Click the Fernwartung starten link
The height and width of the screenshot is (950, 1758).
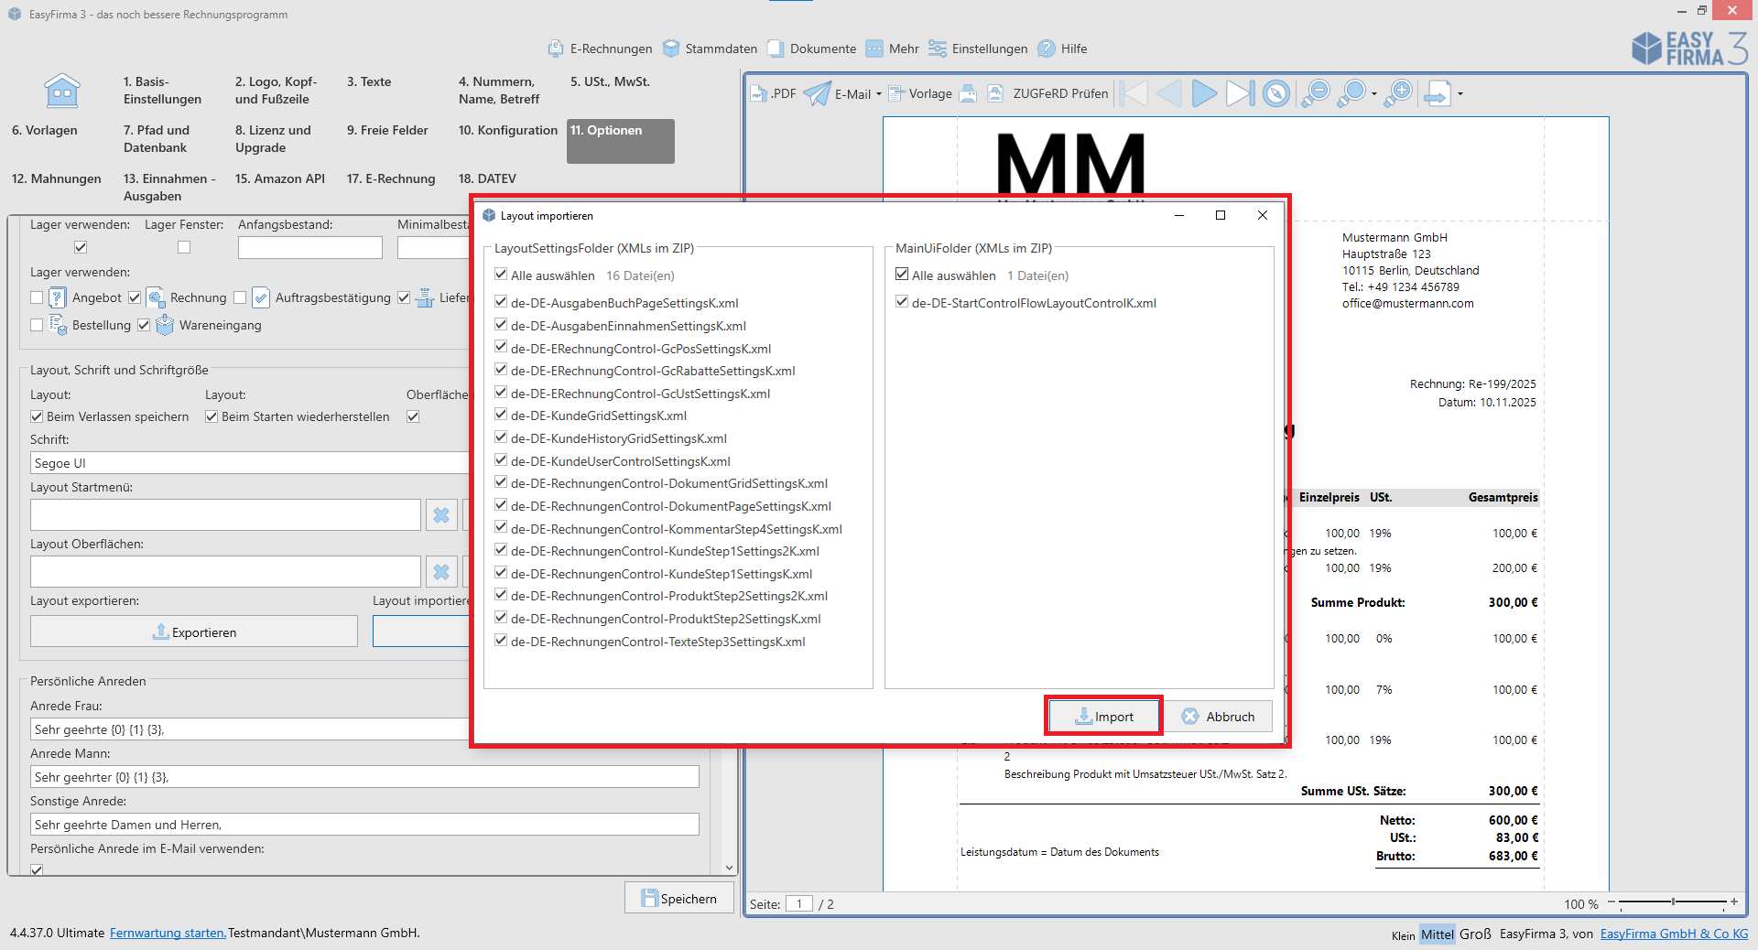[x=168, y=933]
